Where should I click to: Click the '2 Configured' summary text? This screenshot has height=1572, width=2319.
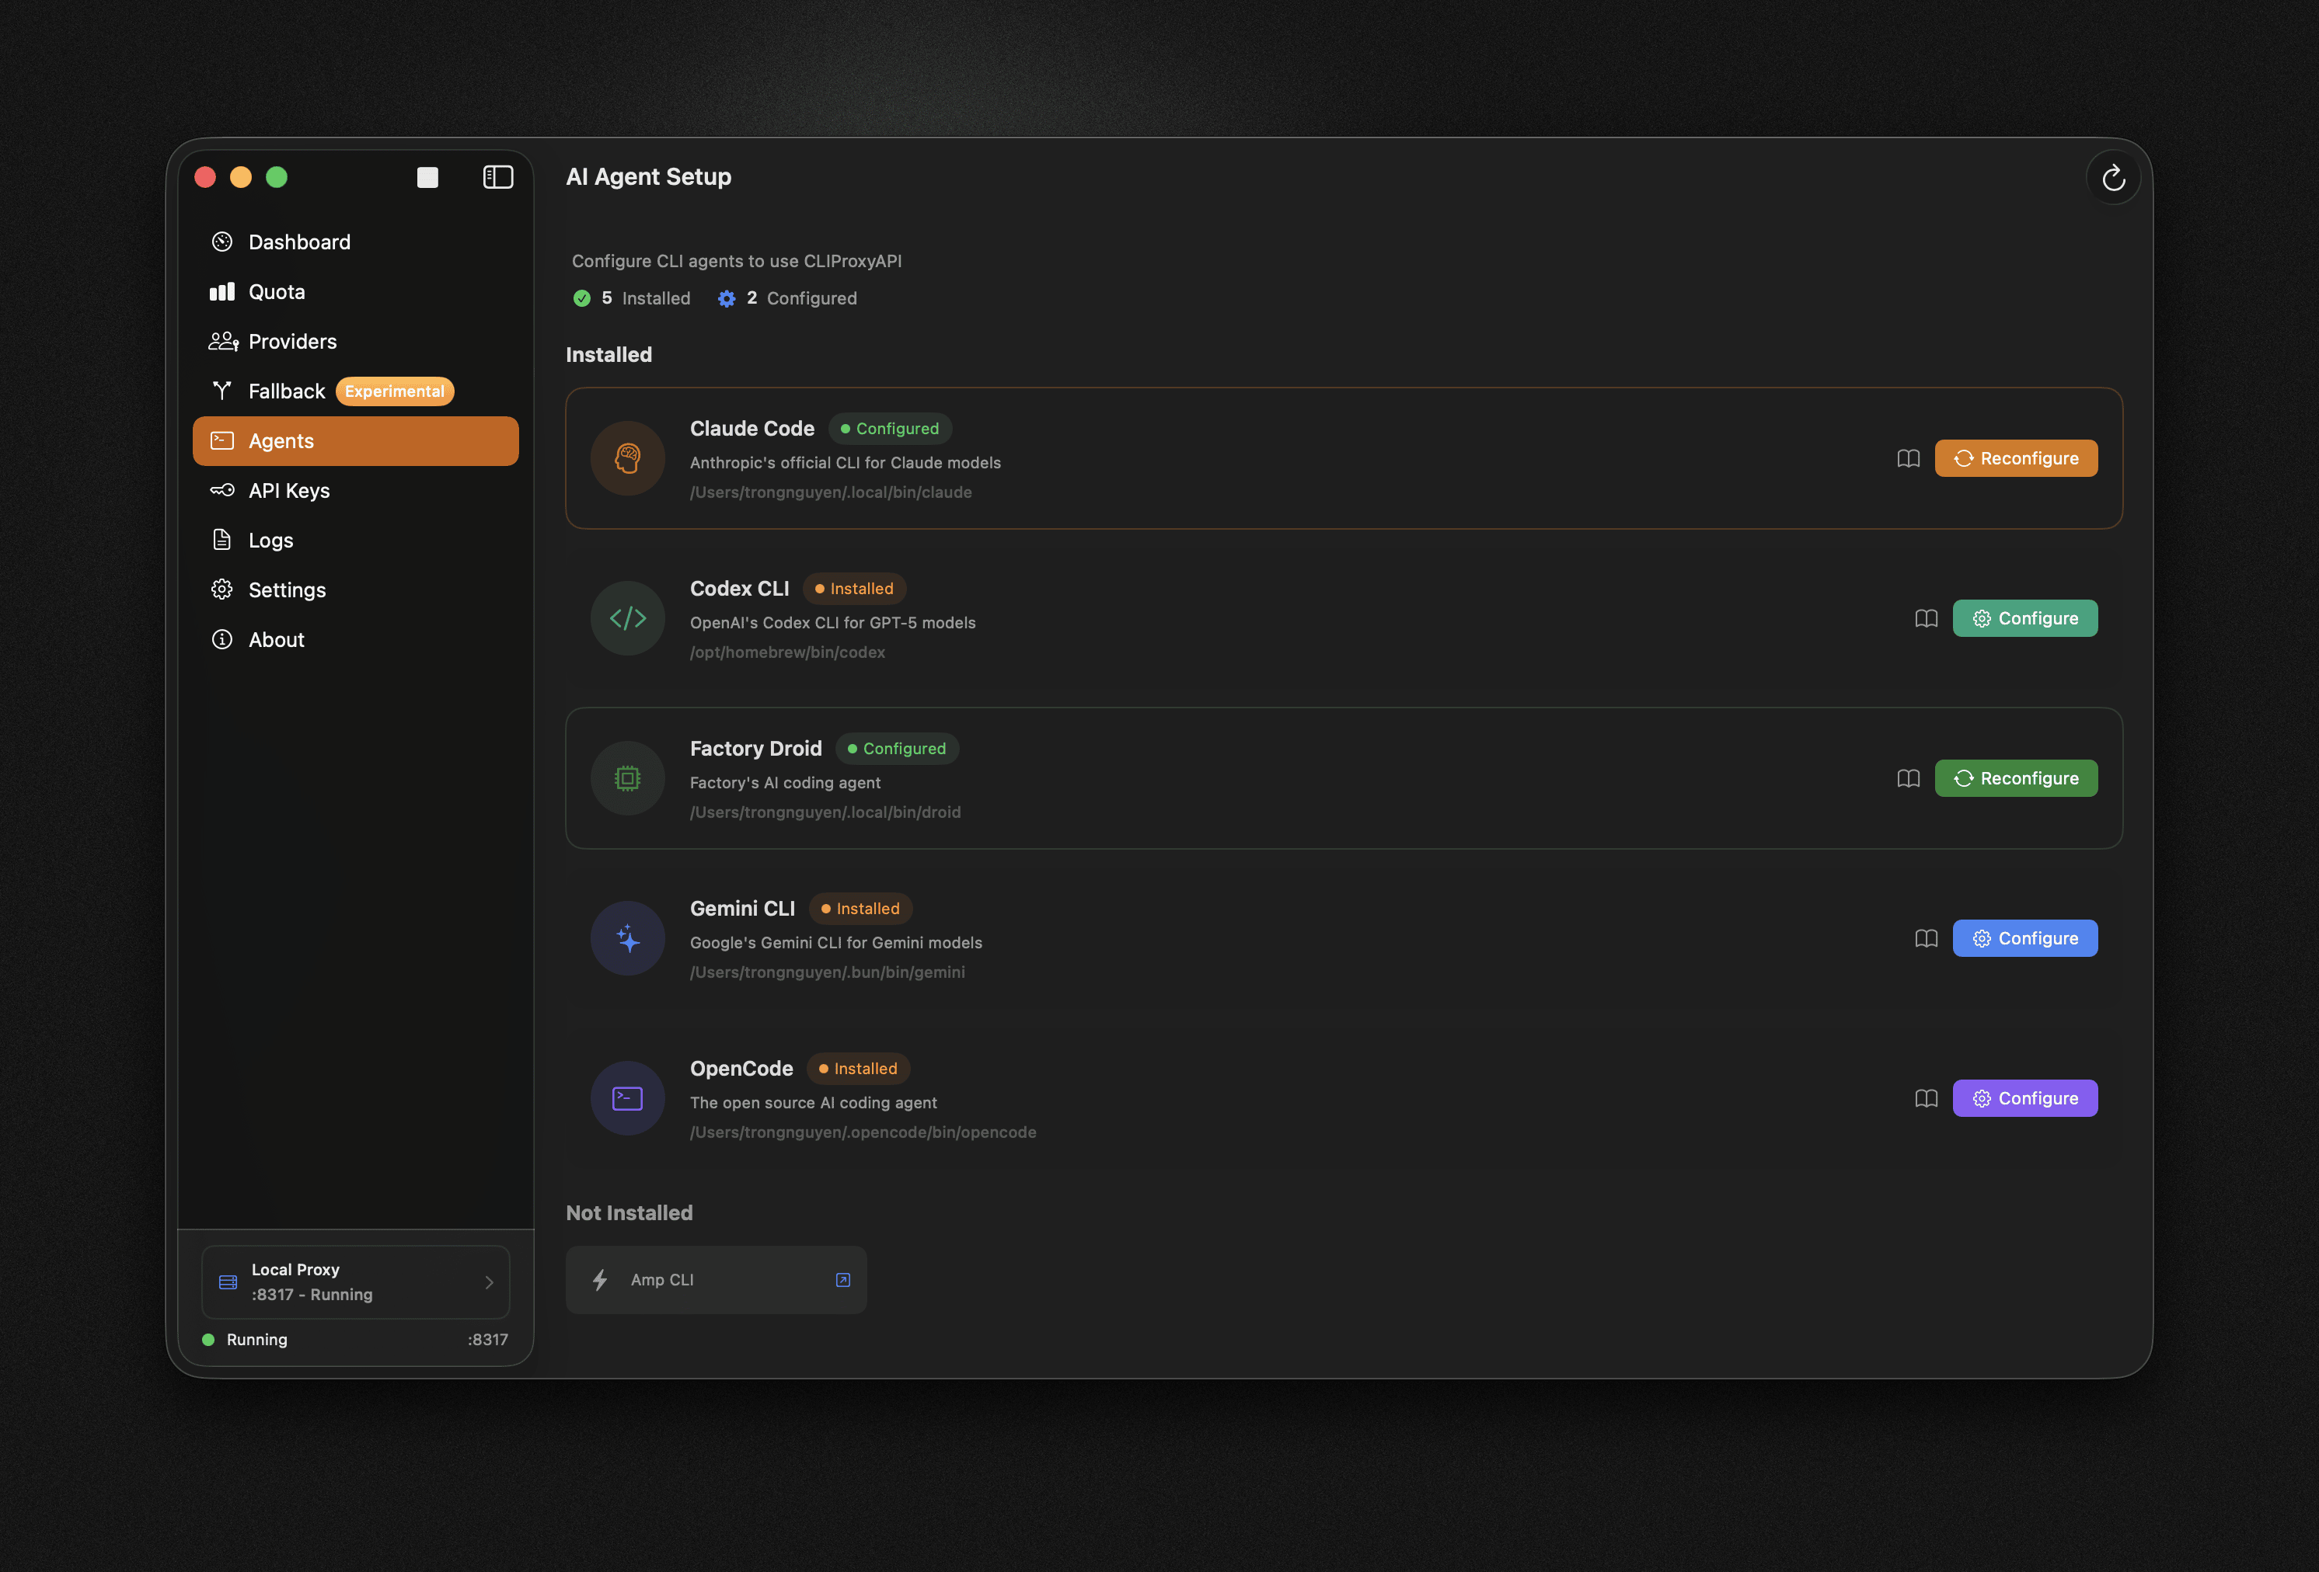pyautogui.click(x=787, y=298)
